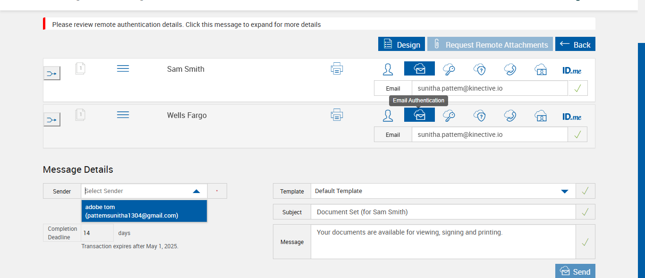Choose phone authentication icon for Sam Smith
Viewport: 645px width, 278px height.
(x=510, y=69)
